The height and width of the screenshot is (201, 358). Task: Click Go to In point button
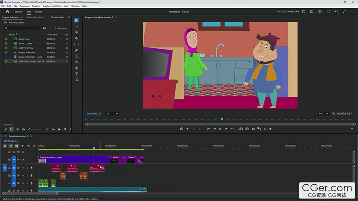tap(208, 129)
